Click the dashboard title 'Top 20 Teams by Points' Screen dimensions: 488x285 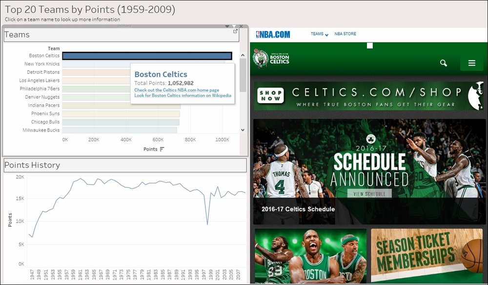click(x=90, y=10)
